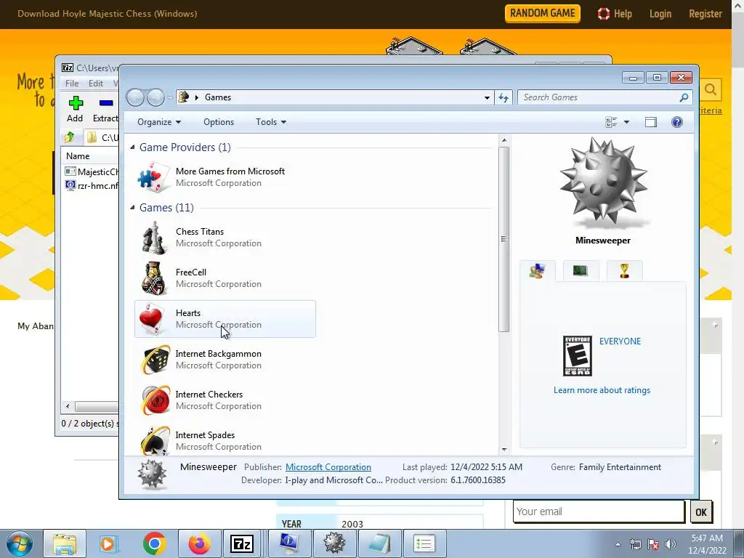The width and height of the screenshot is (744, 558).
Task: Select the rzr-hmc.nfo file in 7-Zip
Action: (x=92, y=185)
